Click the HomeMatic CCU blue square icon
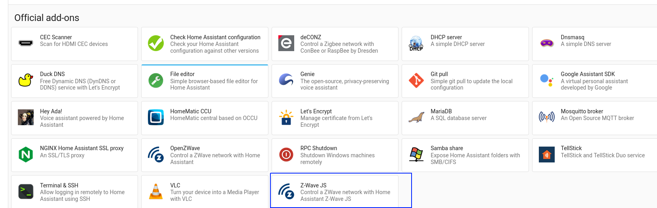 click(156, 117)
